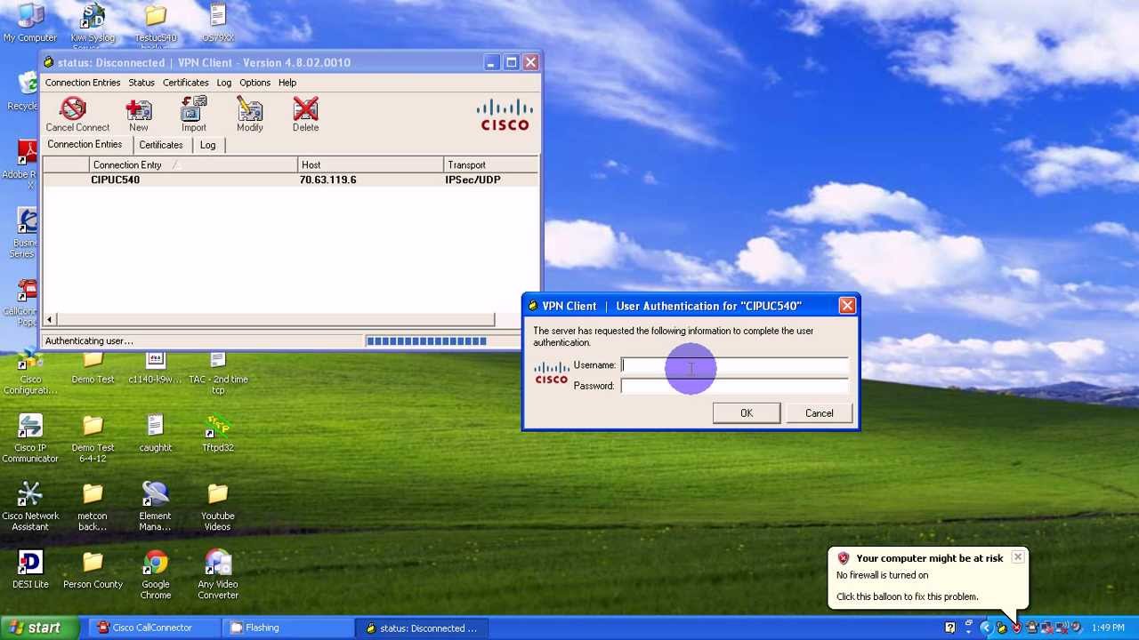The height and width of the screenshot is (640, 1139).
Task: Open the Options menu
Action: (x=254, y=83)
